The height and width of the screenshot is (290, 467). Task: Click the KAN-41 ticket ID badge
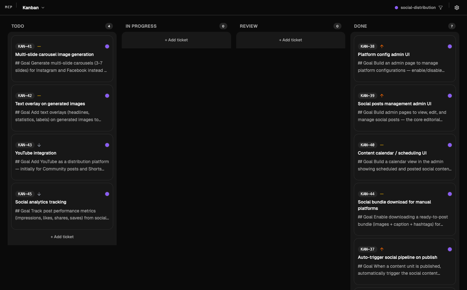tap(25, 46)
